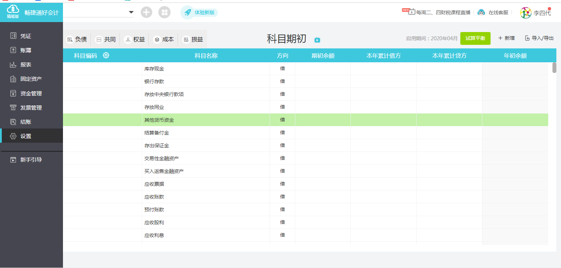Screen dimensions: 561x268
Task: Click the vertical scrollbar thumb of the table
Action: 554,68
